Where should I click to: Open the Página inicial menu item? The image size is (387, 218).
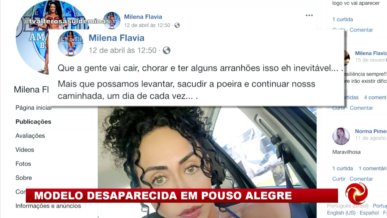[x=33, y=108]
